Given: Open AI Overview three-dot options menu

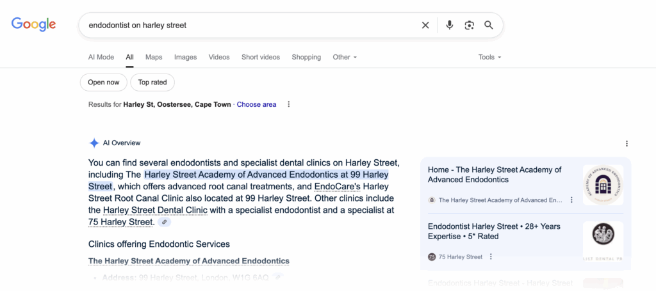Looking at the screenshot, I should 627,143.
